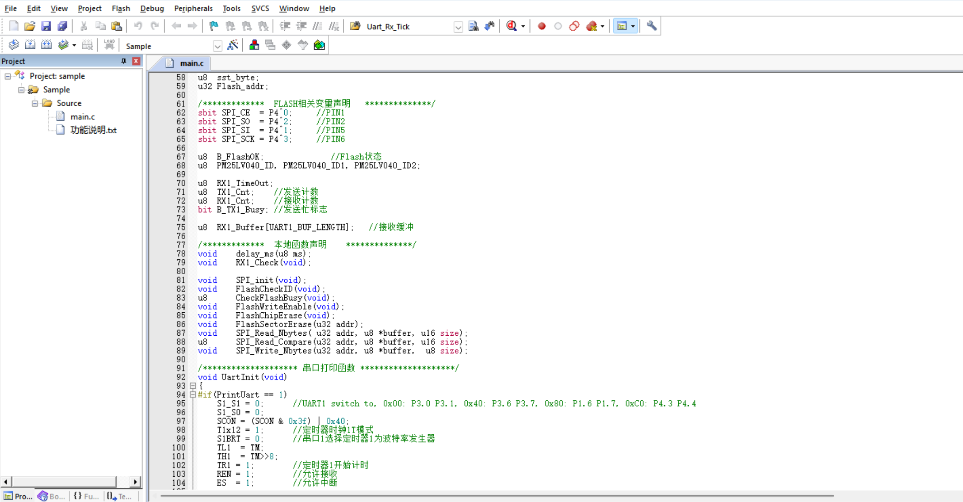Open Pack Installer icon
Viewport: 963px width, 502px height.
(319, 45)
